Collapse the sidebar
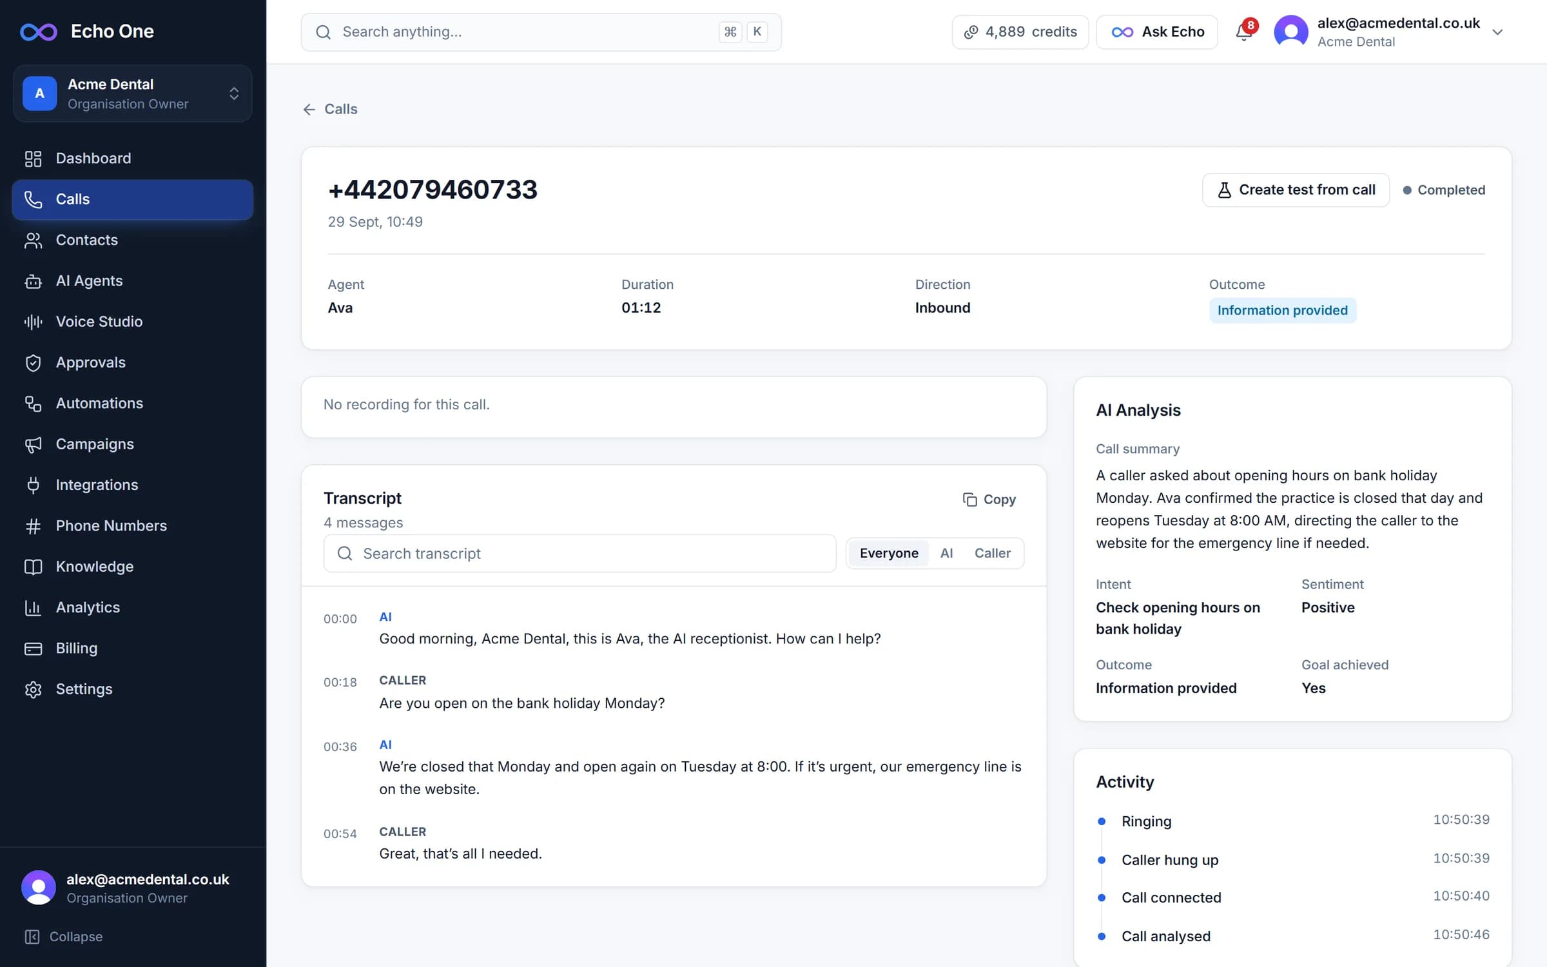 pos(63,937)
